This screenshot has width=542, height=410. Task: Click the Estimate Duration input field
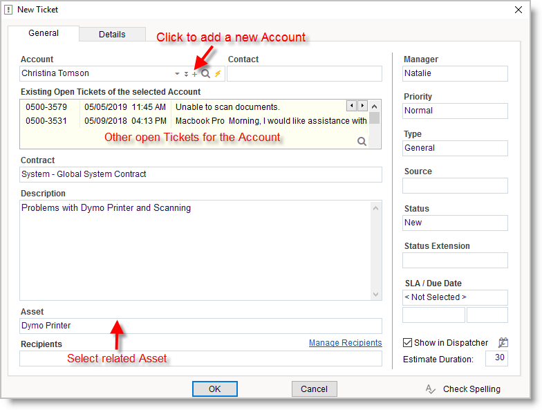[496, 359]
